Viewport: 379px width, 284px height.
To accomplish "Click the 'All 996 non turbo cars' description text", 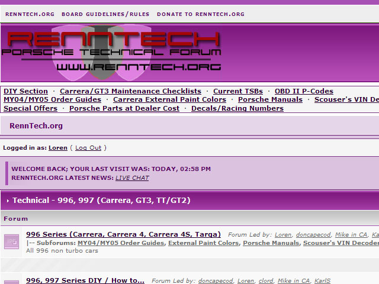I will pyautogui.click(x=62, y=251).
